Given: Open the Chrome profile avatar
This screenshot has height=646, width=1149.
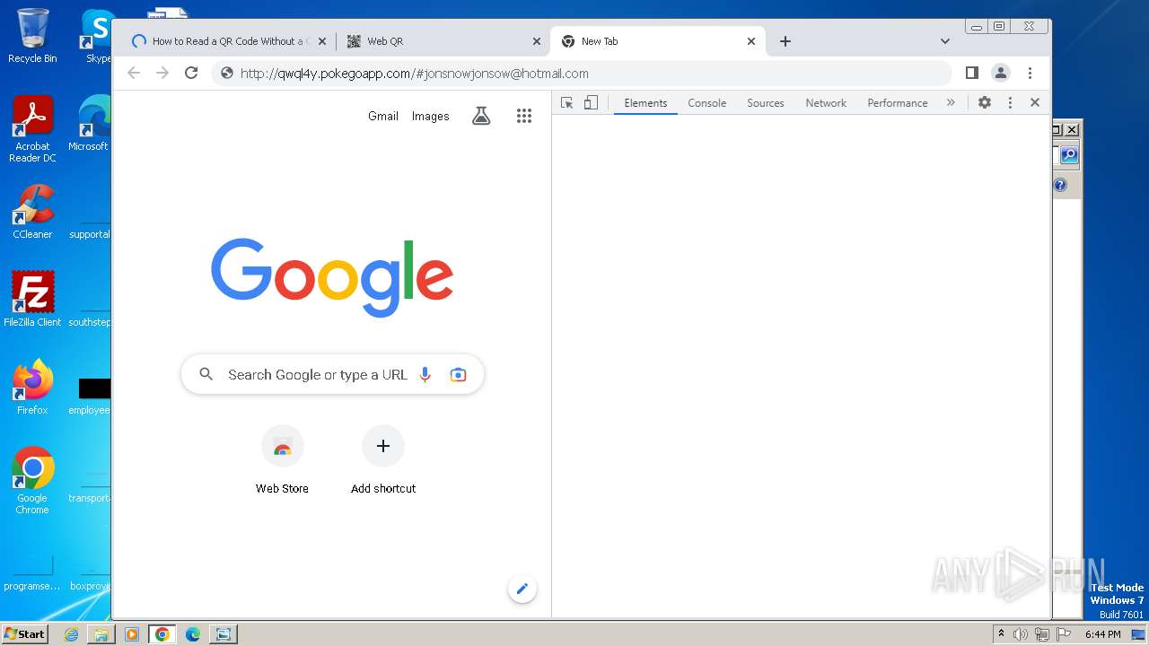Looking at the screenshot, I should pos(1000,73).
